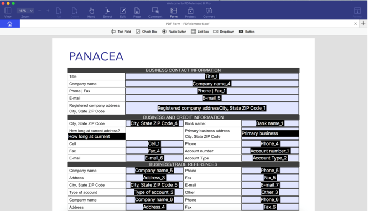This screenshot has height=211, width=368.
Task: Open the Edit tool
Action: pyautogui.click(x=123, y=12)
